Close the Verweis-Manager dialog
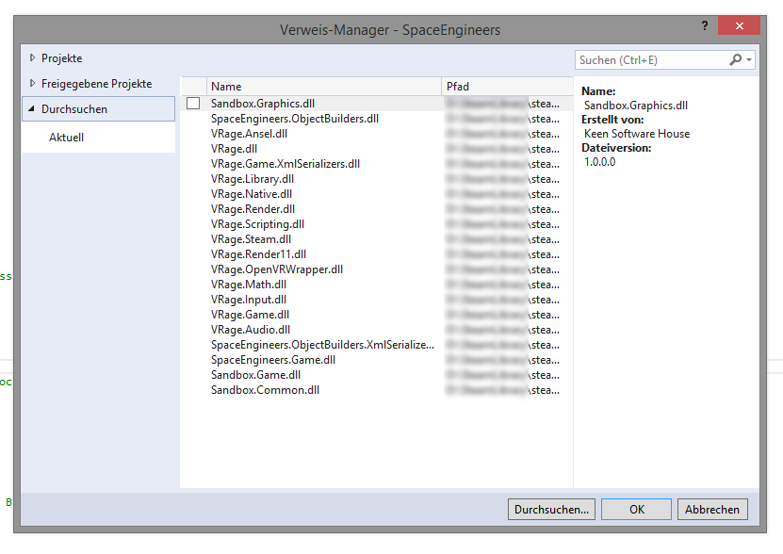 (739, 25)
